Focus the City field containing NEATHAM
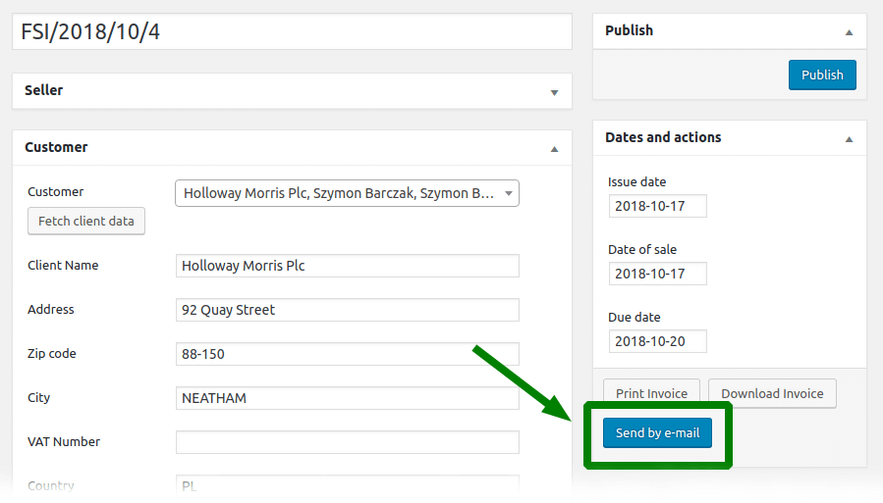The width and height of the screenshot is (883, 503). click(347, 398)
